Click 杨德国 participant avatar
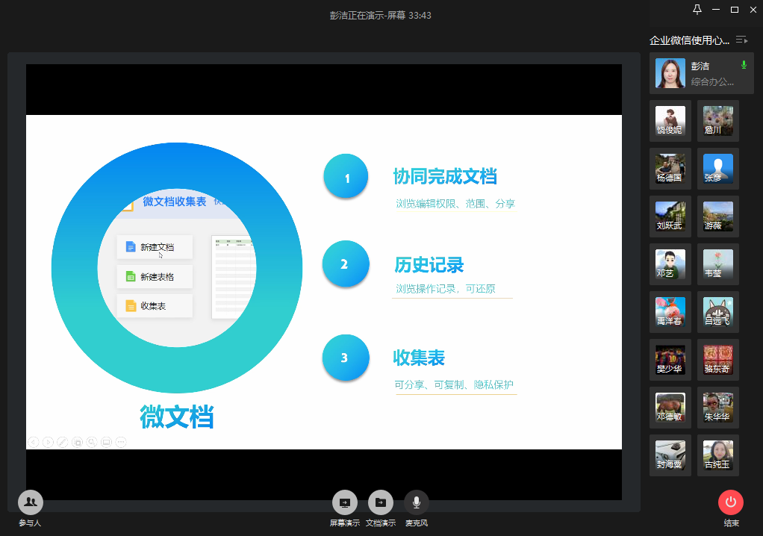The height and width of the screenshot is (536, 763). click(x=670, y=169)
